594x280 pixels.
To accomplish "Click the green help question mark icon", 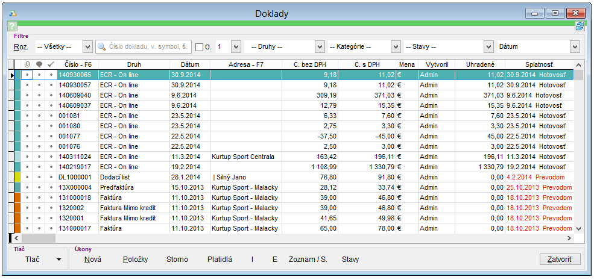I will click(13, 26).
